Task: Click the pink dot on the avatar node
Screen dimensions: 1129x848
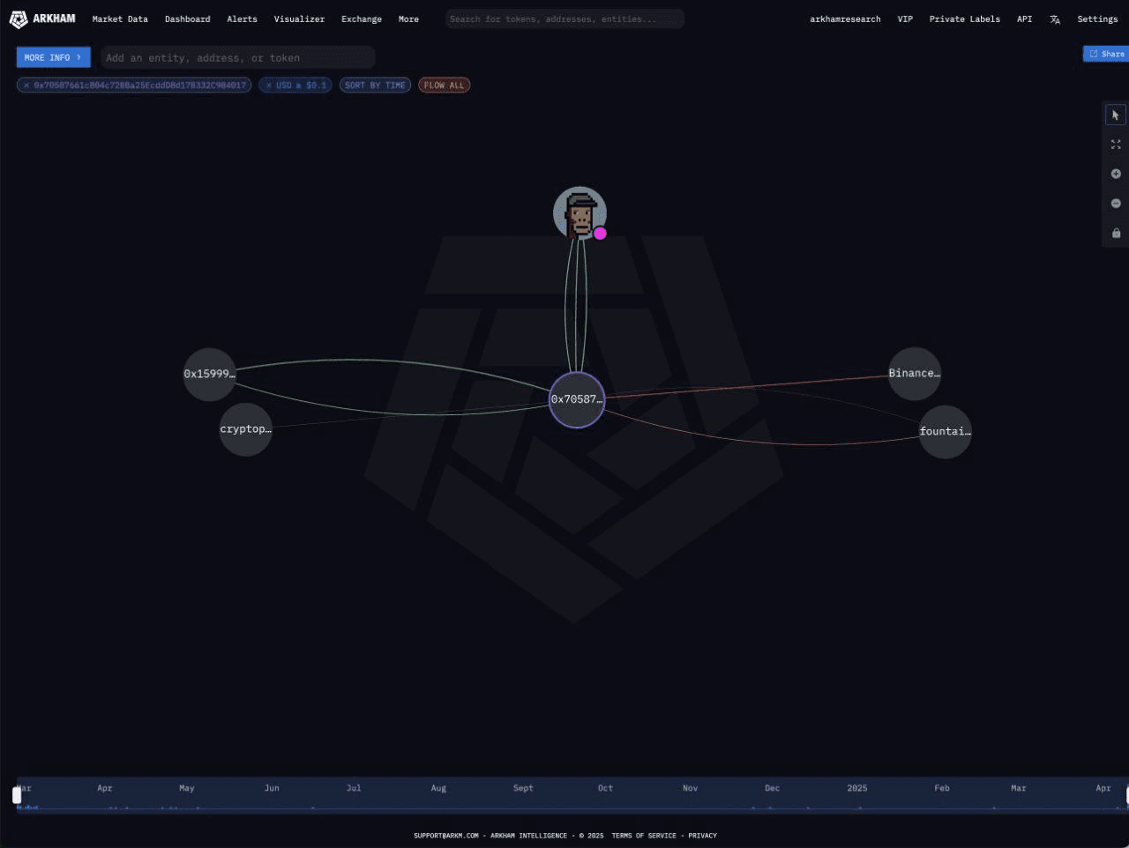Action: 600,234
